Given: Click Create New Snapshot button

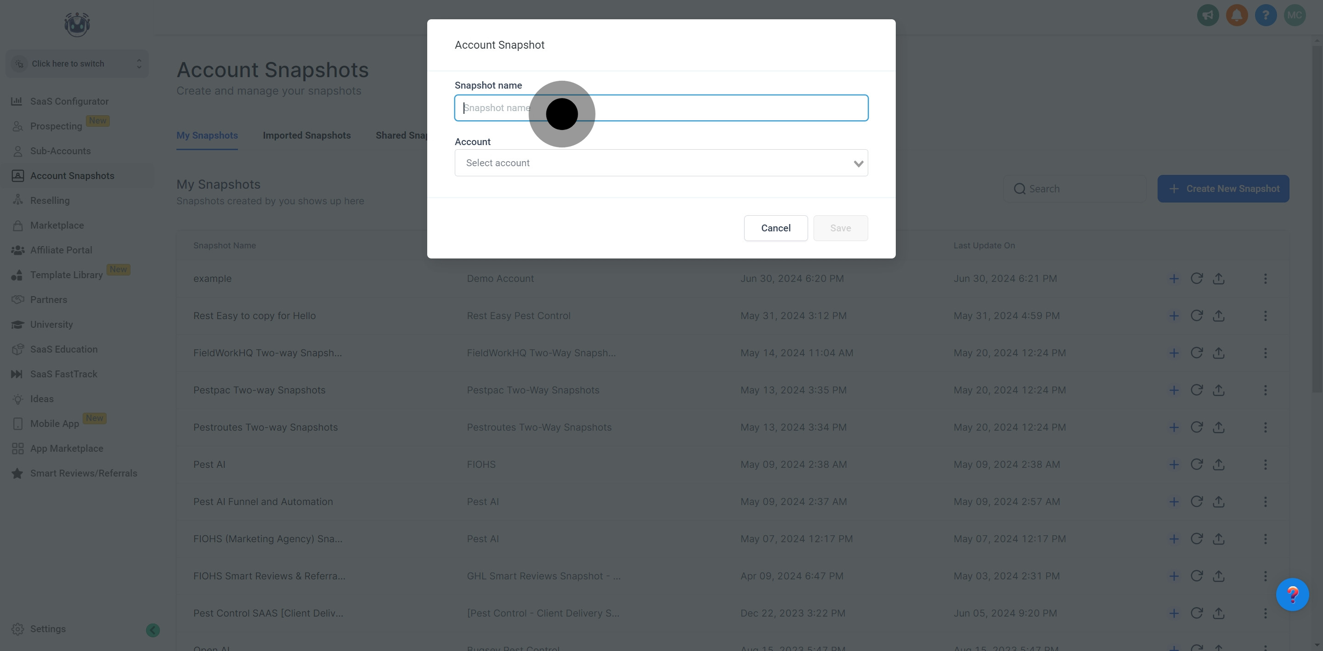Looking at the screenshot, I should click(x=1223, y=189).
